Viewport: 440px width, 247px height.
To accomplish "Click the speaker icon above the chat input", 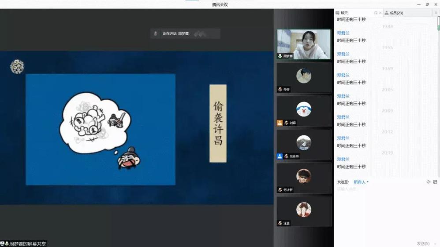I will pyautogui.click(x=429, y=182).
